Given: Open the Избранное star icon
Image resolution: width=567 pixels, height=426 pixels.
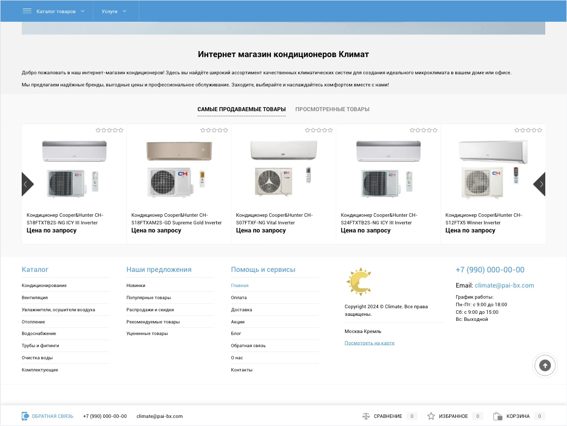Looking at the screenshot, I should [431, 416].
